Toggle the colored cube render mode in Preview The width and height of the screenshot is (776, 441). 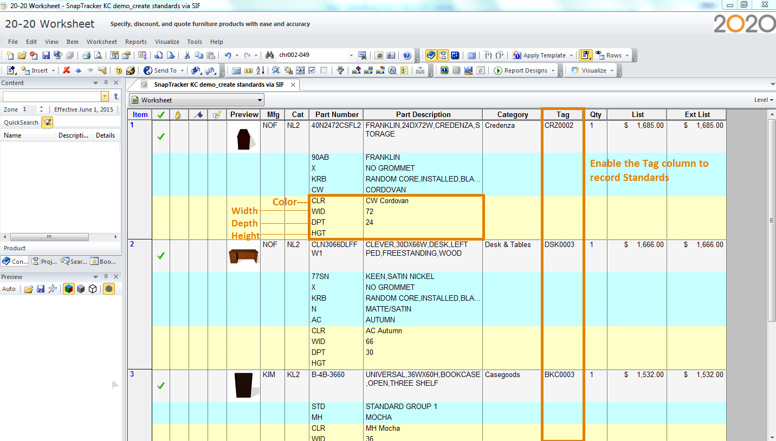click(68, 289)
